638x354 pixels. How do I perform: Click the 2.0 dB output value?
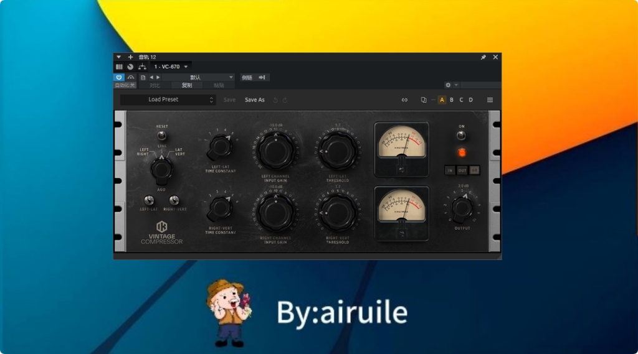pyautogui.click(x=464, y=186)
